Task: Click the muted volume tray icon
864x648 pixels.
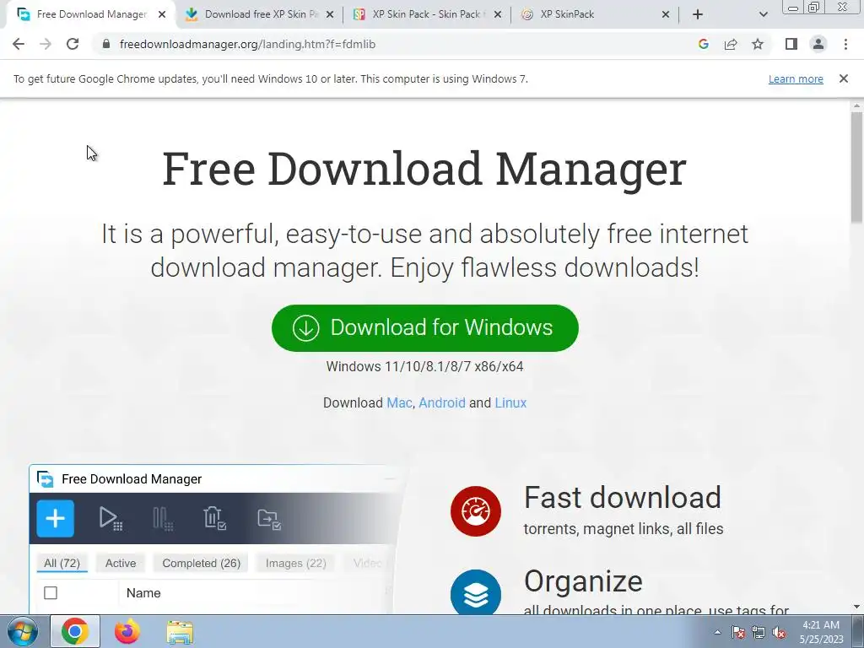Action: click(779, 632)
